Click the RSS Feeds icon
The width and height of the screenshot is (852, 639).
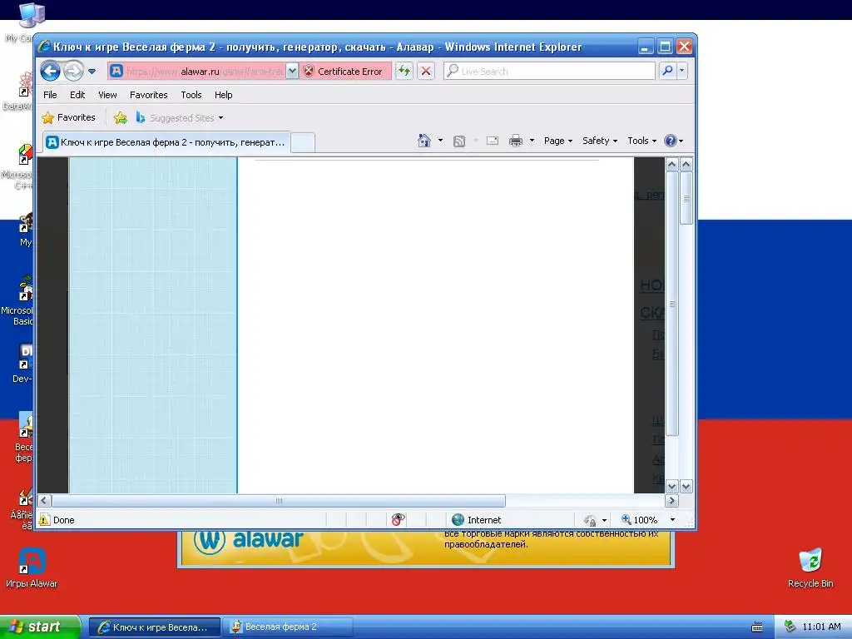tap(459, 141)
